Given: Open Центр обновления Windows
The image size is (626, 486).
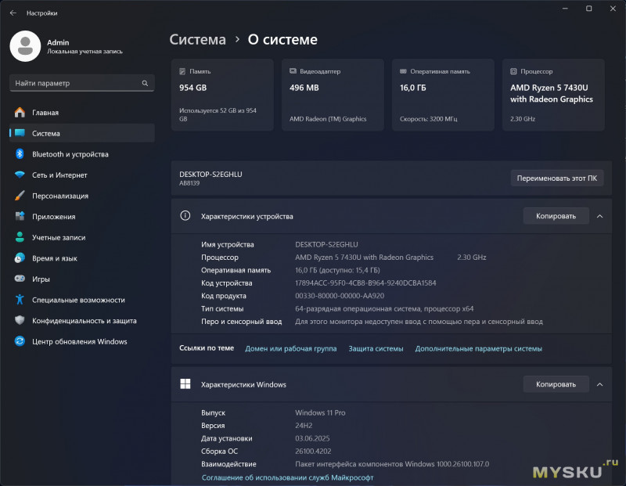Looking at the screenshot, I should point(82,341).
